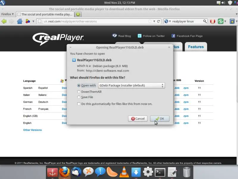Launch Thunderbird mail from the dock
This screenshot has height=179, width=238.
(x=76, y=172)
